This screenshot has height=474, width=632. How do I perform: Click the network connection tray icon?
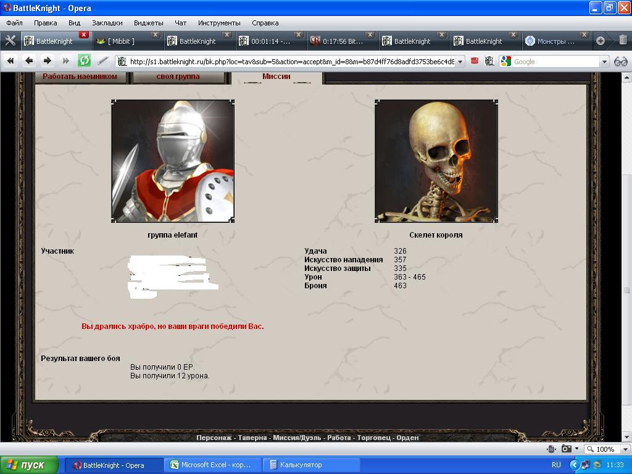(586, 465)
